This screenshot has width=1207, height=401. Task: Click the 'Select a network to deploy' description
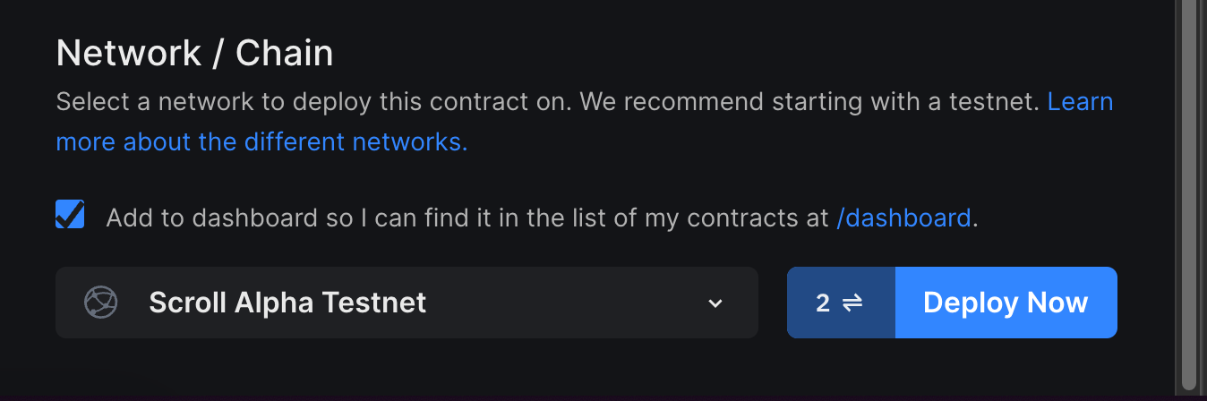[548, 101]
